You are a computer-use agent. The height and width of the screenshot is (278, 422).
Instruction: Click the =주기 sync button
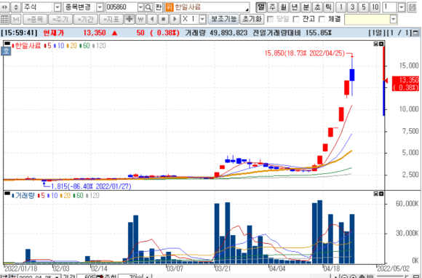60,20
